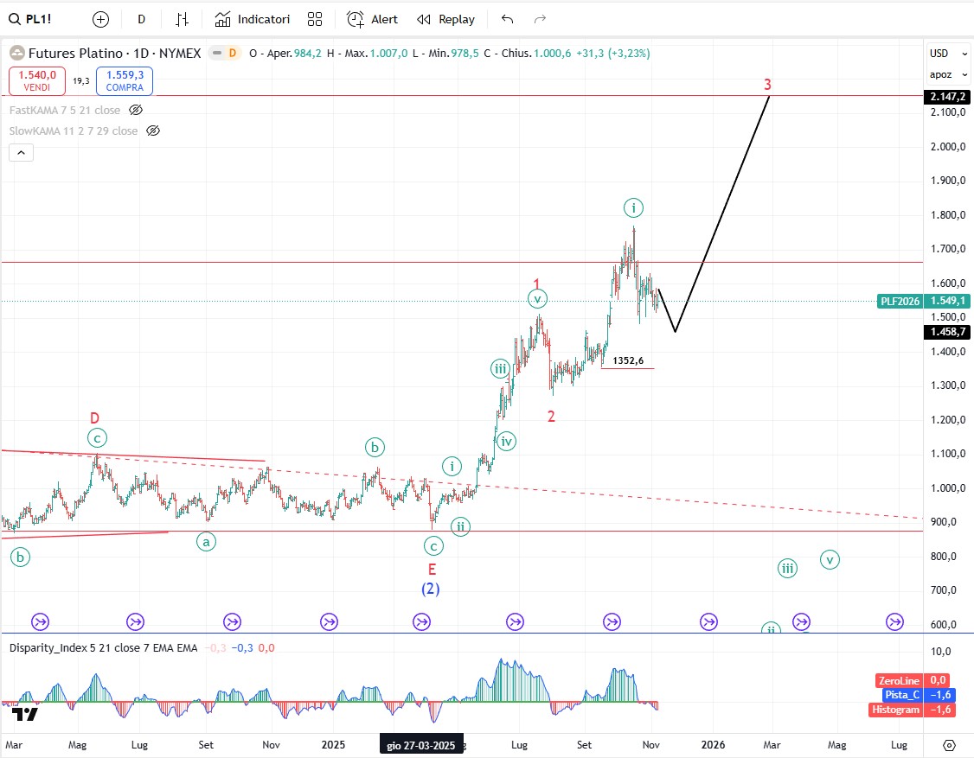Undo the last chart action
974x758 pixels.
(x=508, y=19)
